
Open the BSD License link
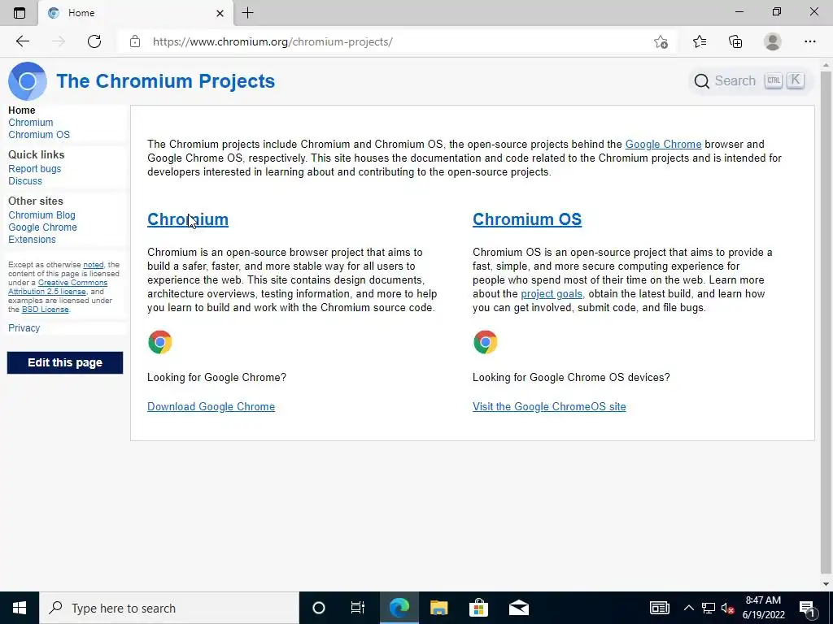pyautogui.click(x=46, y=310)
